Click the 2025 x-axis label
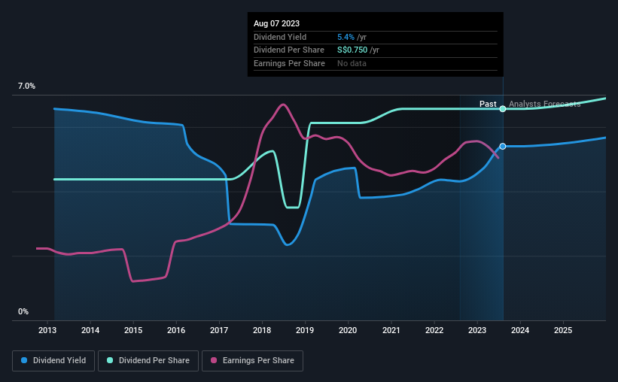Viewport: 618px width, 382px height. coord(563,330)
